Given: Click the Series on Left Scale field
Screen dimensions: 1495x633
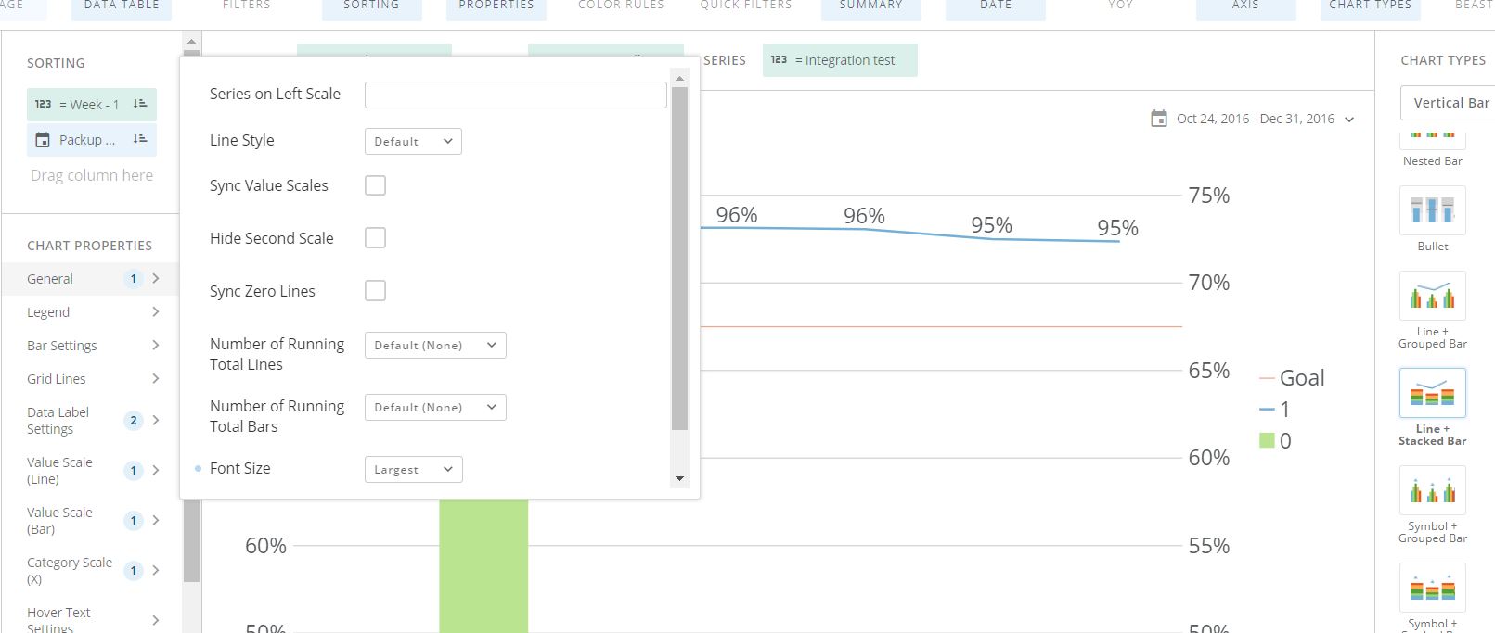Looking at the screenshot, I should click(x=515, y=95).
